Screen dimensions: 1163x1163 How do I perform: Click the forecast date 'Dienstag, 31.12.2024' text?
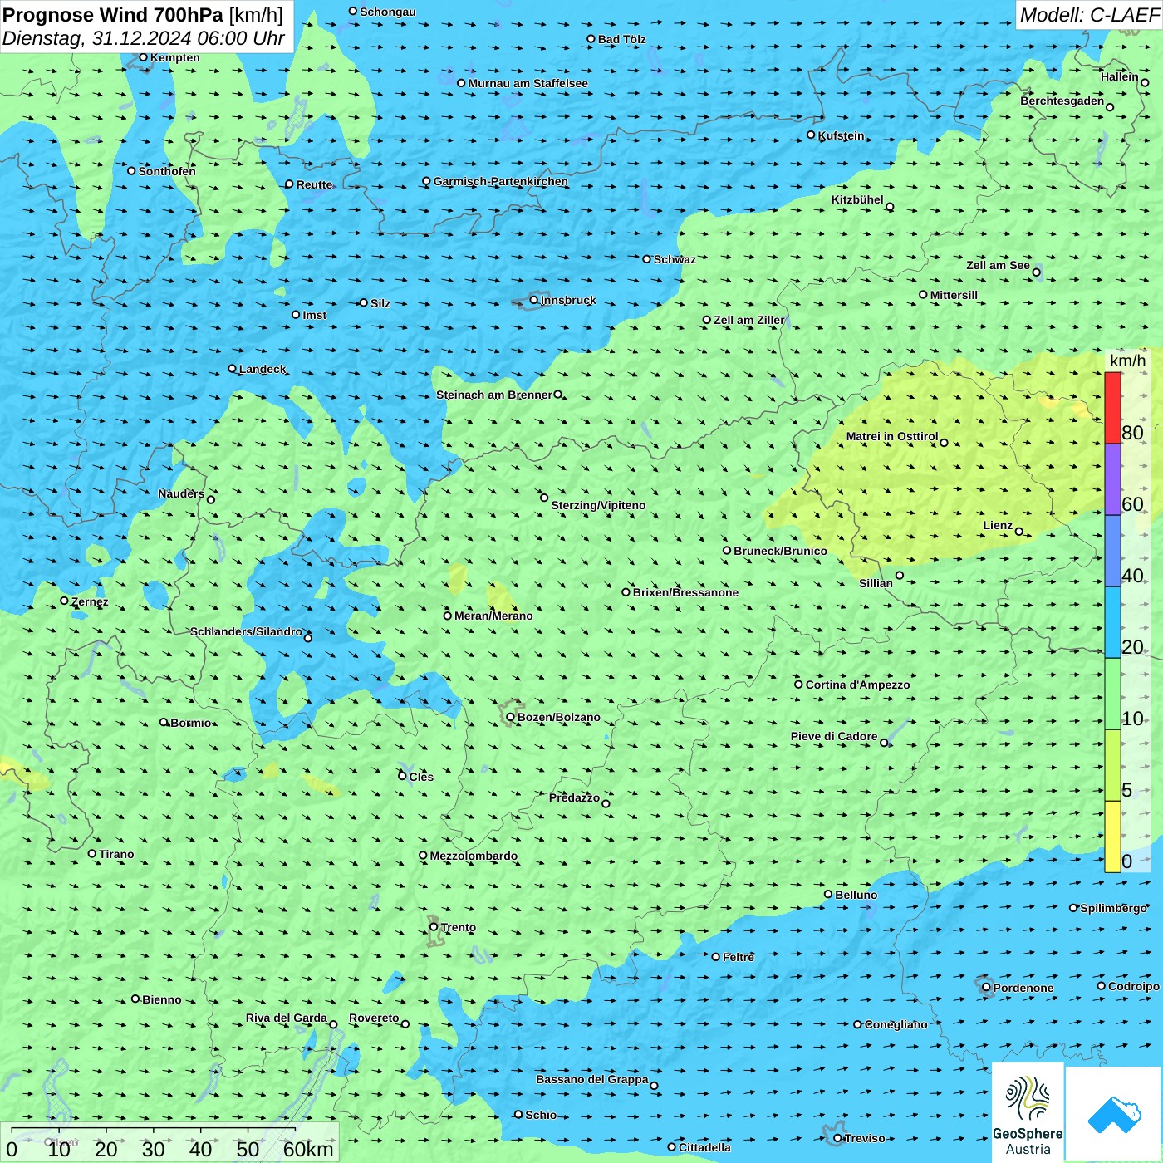(97, 38)
